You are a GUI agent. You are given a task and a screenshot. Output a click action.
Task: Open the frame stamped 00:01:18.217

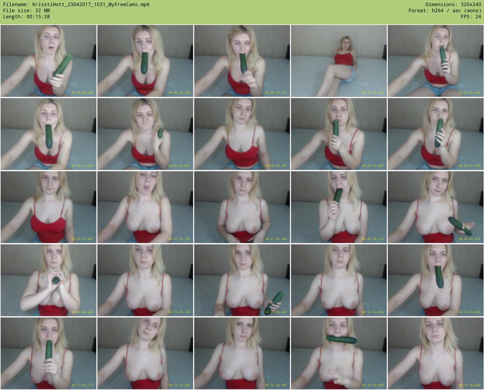242,61
